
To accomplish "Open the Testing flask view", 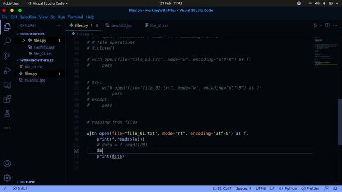I will click(7, 114).
